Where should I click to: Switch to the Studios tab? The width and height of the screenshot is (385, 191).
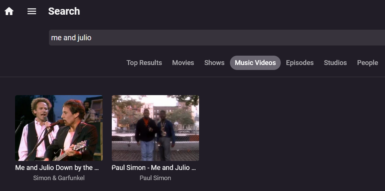point(335,63)
